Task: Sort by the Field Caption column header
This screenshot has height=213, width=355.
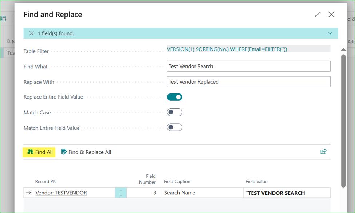Action: [x=177, y=182]
